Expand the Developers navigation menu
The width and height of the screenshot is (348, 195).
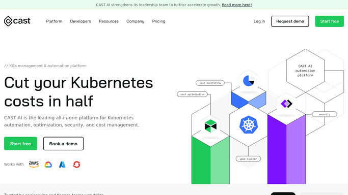tap(81, 21)
